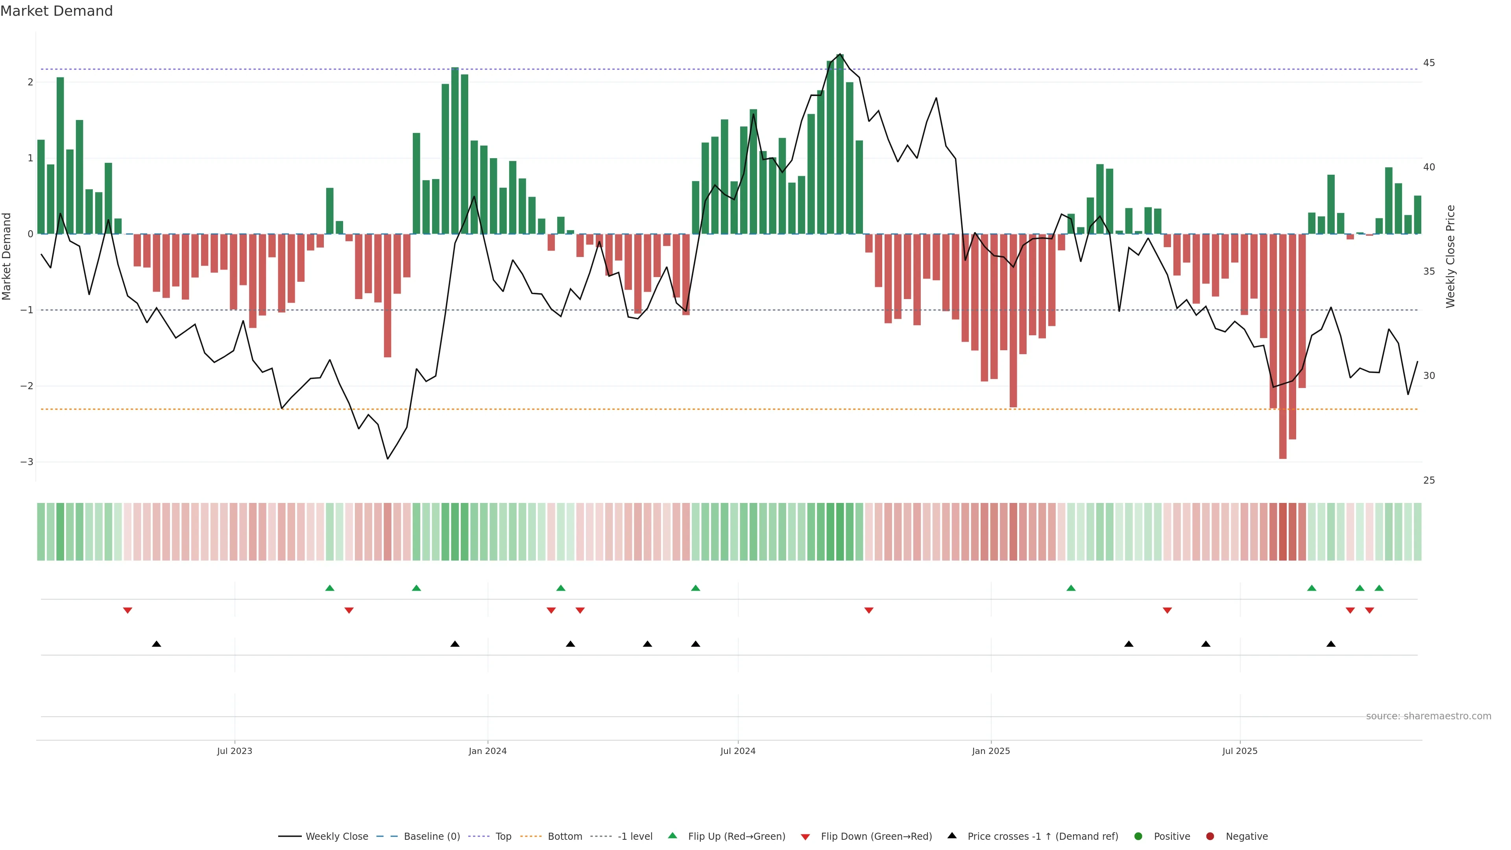Image resolution: width=1511 pixels, height=850 pixels.
Task: Click the first green flip-up marker after Jul 2023
Action: click(x=330, y=588)
